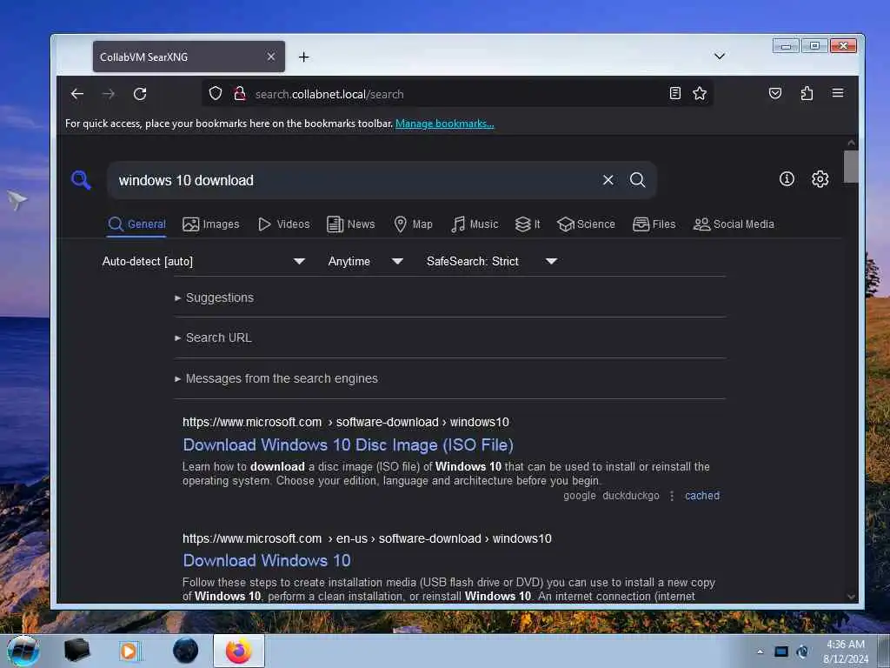
Task: Open the Anytime time range dropdown
Action: pos(366,261)
